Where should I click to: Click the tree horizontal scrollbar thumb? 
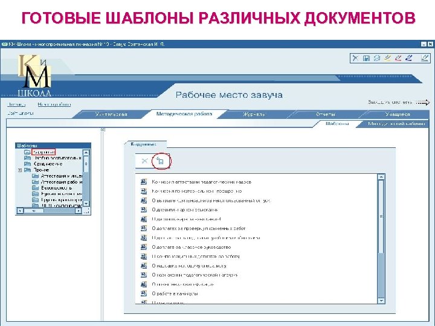pos(34,211)
